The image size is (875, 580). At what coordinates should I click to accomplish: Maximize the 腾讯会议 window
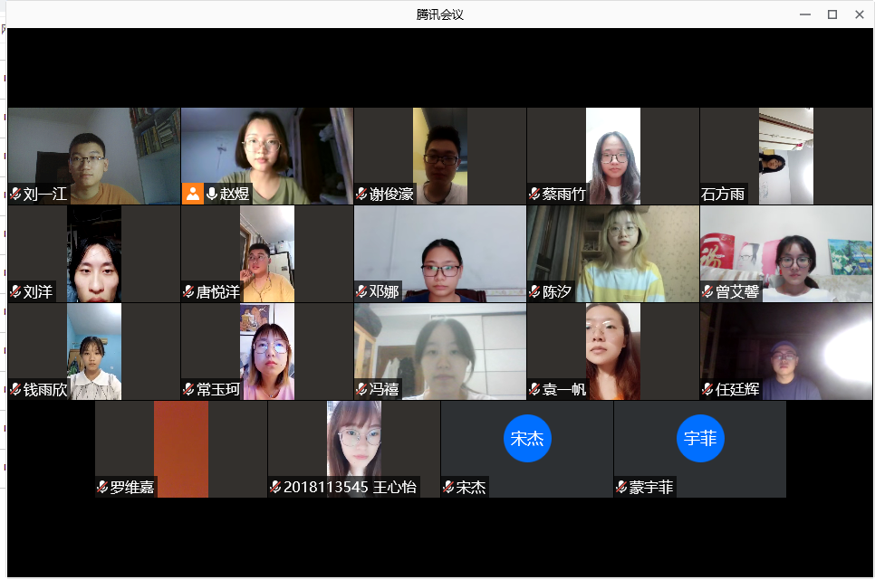point(832,14)
